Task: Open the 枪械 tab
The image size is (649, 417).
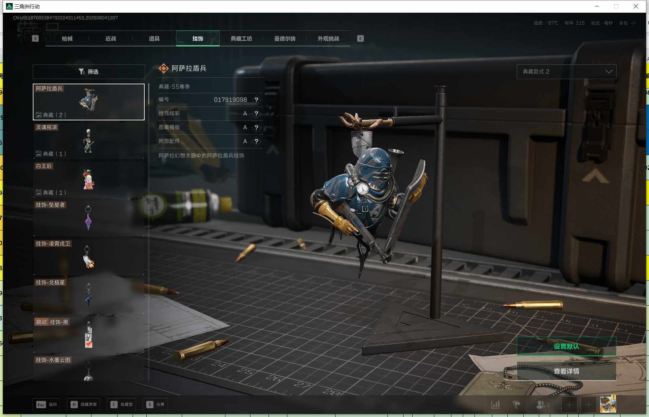Action: pyautogui.click(x=67, y=38)
